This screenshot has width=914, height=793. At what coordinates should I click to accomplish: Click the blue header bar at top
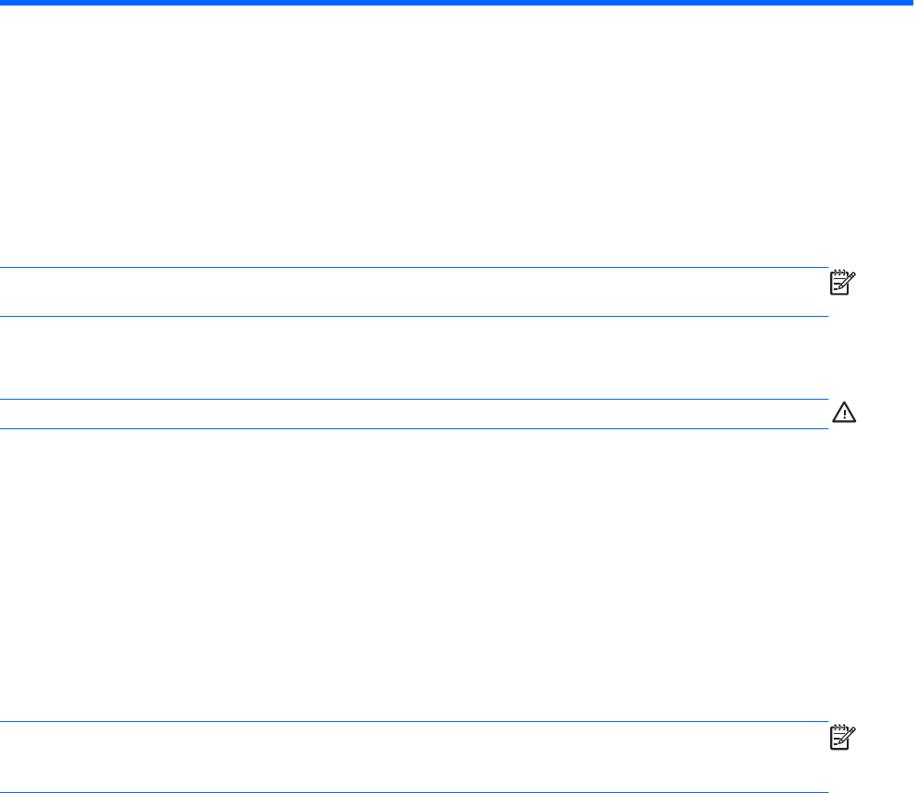457,4
